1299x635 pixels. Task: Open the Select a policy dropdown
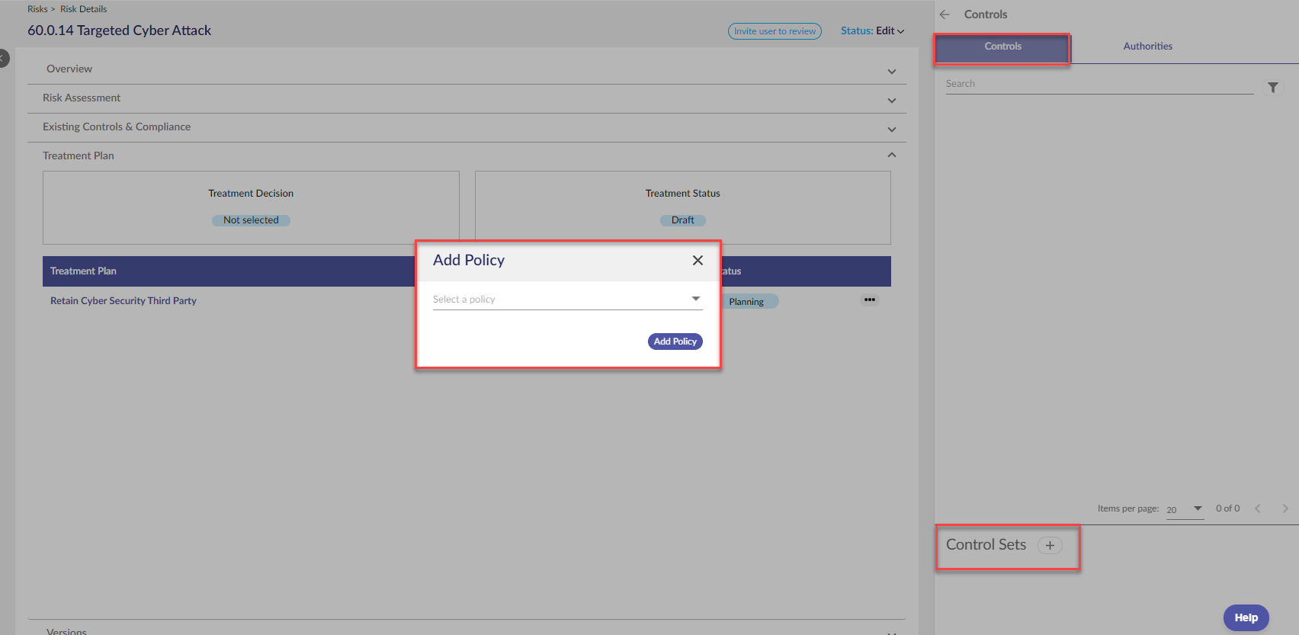click(x=567, y=299)
